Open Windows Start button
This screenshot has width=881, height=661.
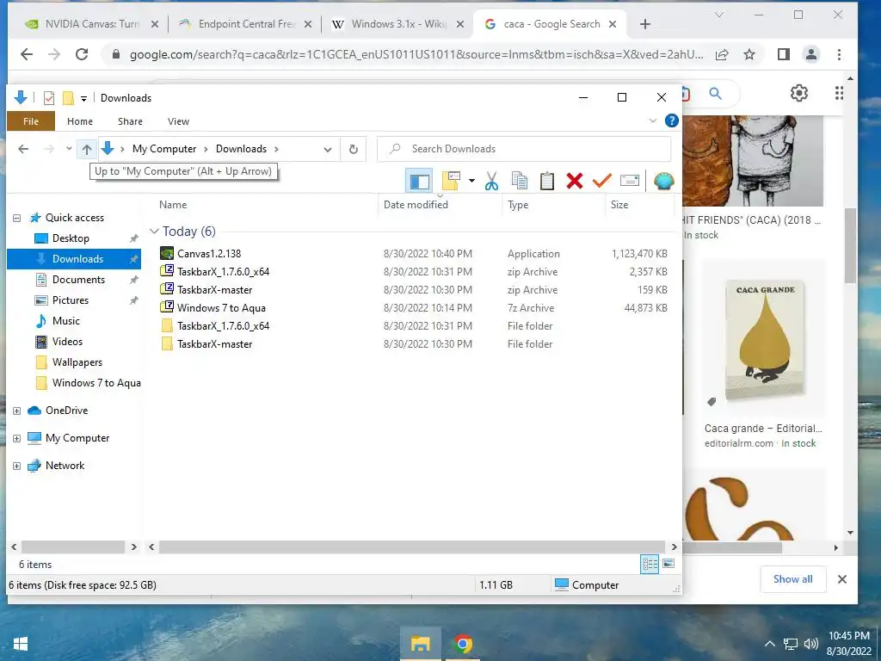[x=21, y=644]
